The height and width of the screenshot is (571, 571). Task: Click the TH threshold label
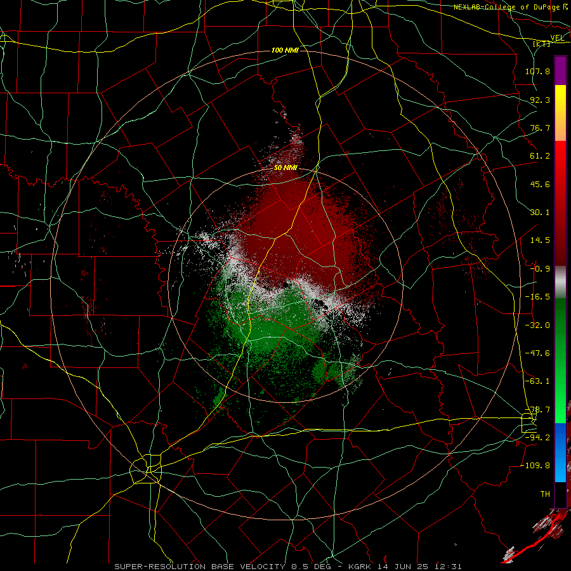(x=545, y=494)
